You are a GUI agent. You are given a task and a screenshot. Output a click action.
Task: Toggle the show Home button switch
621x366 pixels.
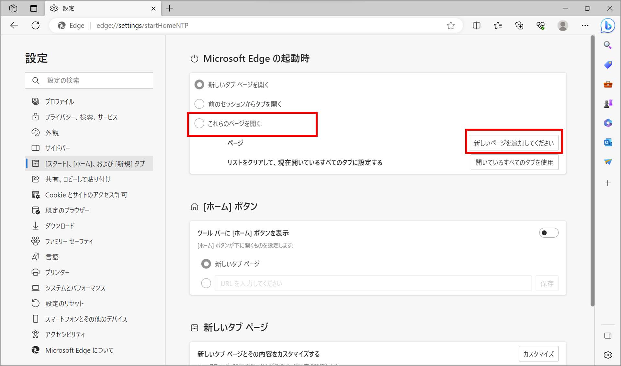pos(548,233)
